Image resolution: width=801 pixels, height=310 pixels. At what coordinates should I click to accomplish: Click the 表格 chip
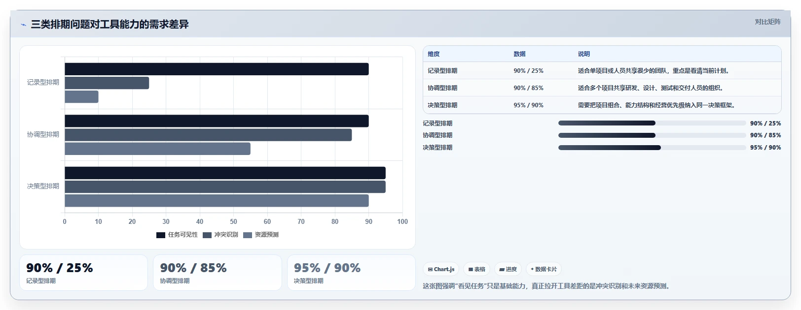[x=476, y=269]
